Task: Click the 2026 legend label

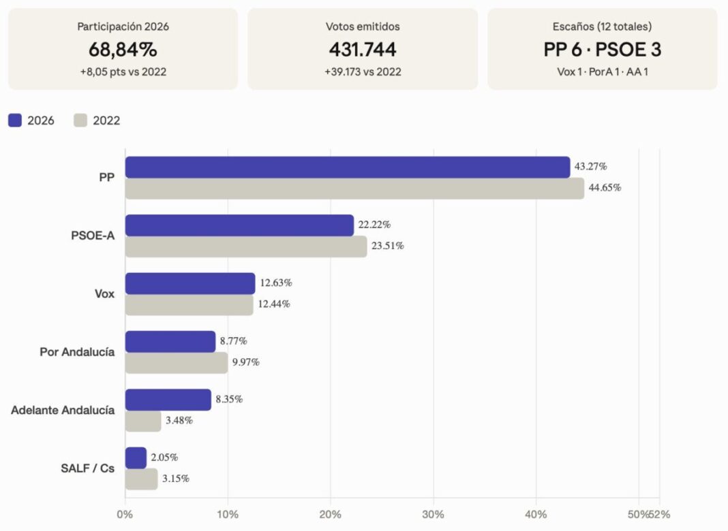Action: [41, 120]
